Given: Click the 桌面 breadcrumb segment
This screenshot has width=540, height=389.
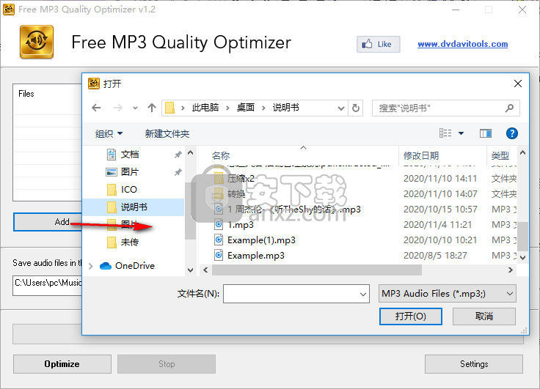Looking at the screenshot, I should 245,108.
